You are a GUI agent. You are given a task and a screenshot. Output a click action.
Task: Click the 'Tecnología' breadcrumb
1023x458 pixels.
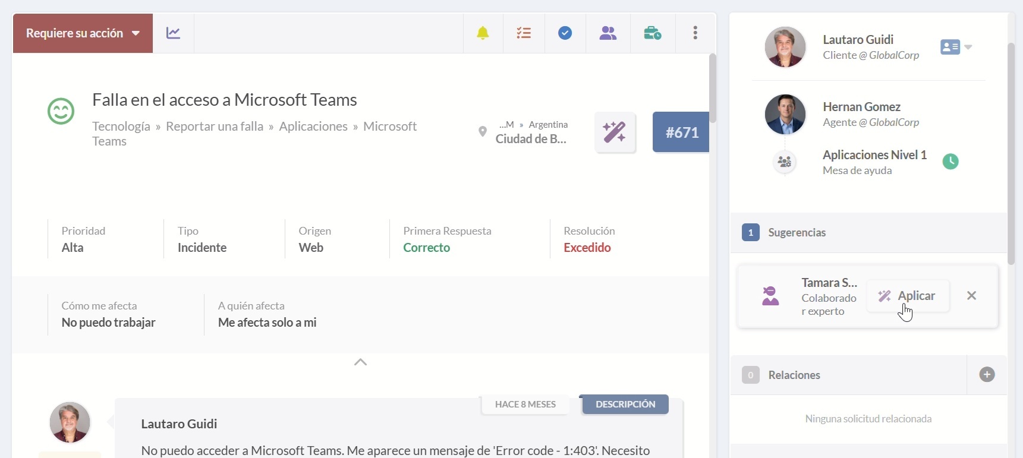(x=121, y=126)
